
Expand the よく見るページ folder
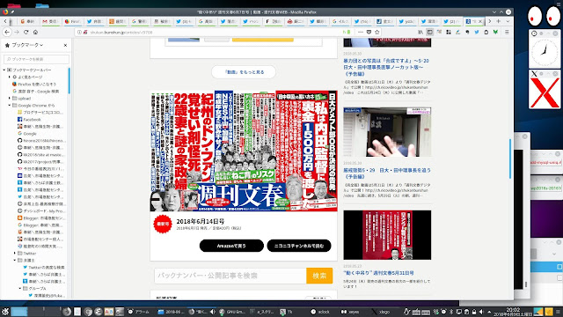coord(10,77)
